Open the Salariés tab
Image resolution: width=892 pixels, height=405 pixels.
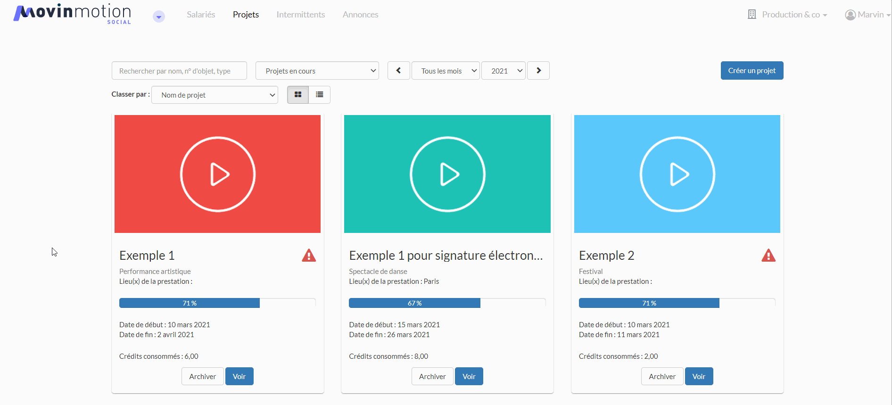[201, 15]
